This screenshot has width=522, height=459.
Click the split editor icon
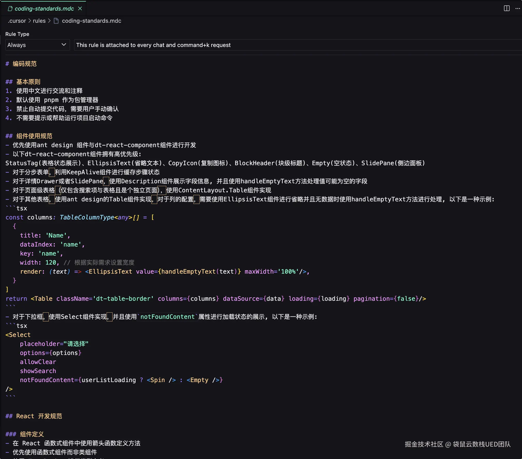pyautogui.click(x=507, y=8)
